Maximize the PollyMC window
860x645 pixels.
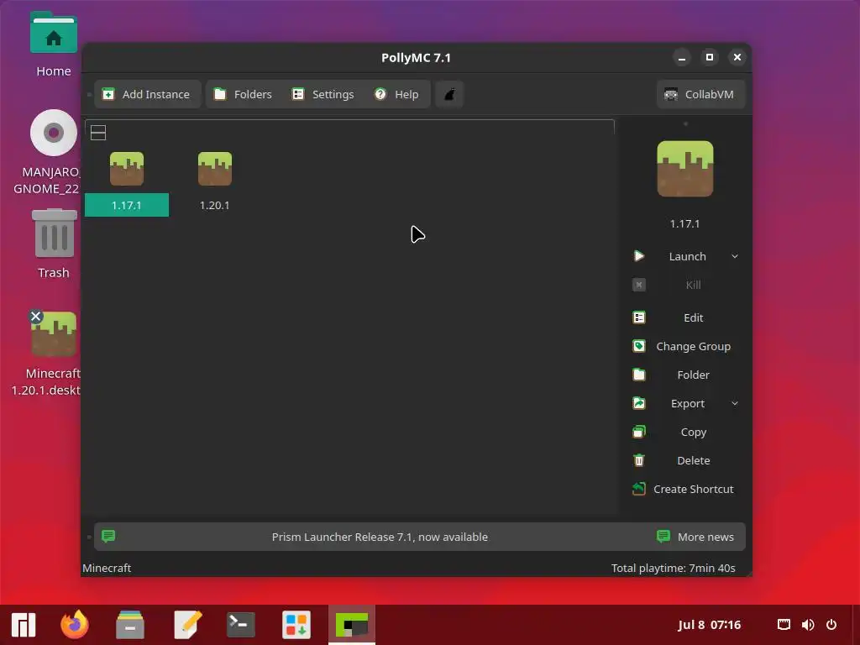point(709,58)
